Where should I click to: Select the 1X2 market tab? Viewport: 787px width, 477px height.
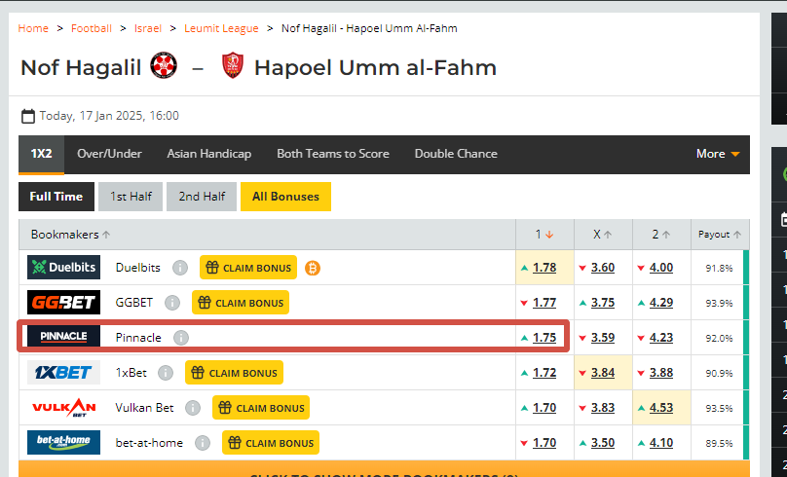(41, 154)
